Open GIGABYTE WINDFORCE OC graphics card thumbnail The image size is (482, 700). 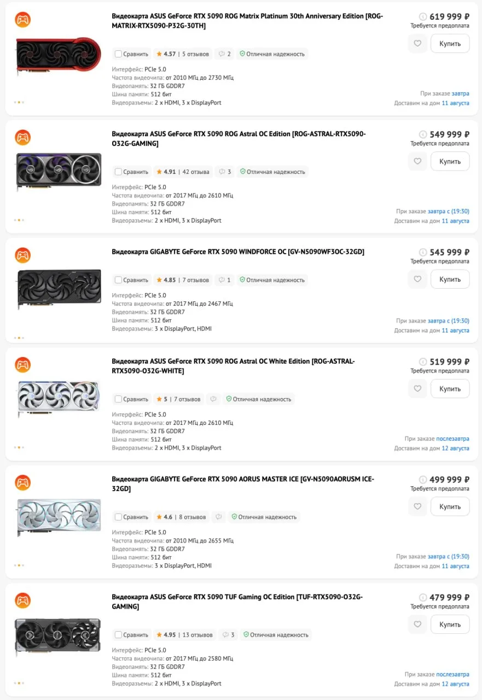59,288
